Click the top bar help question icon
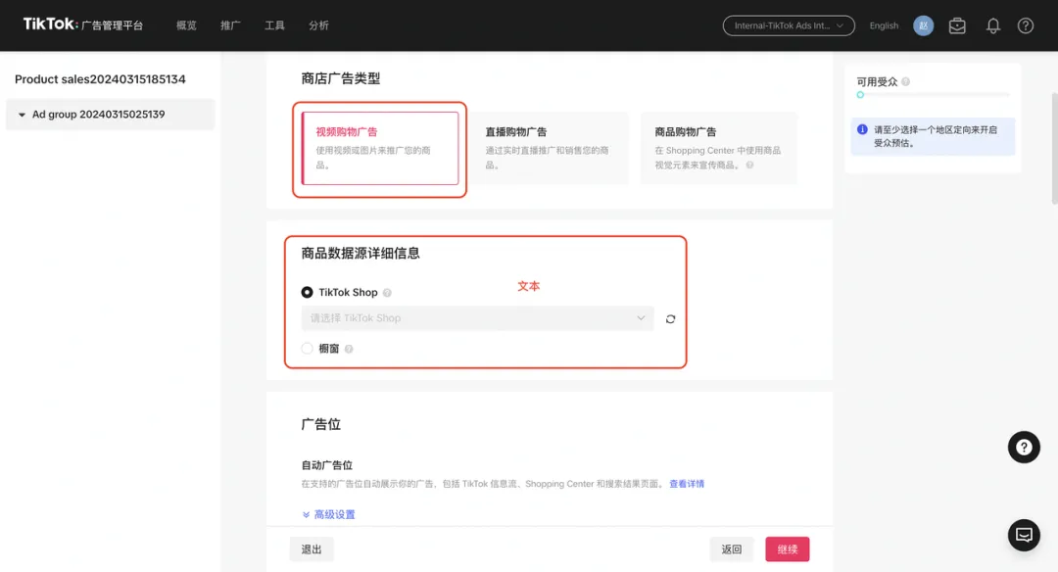This screenshot has width=1058, height=572. [x=1025, y=25]
